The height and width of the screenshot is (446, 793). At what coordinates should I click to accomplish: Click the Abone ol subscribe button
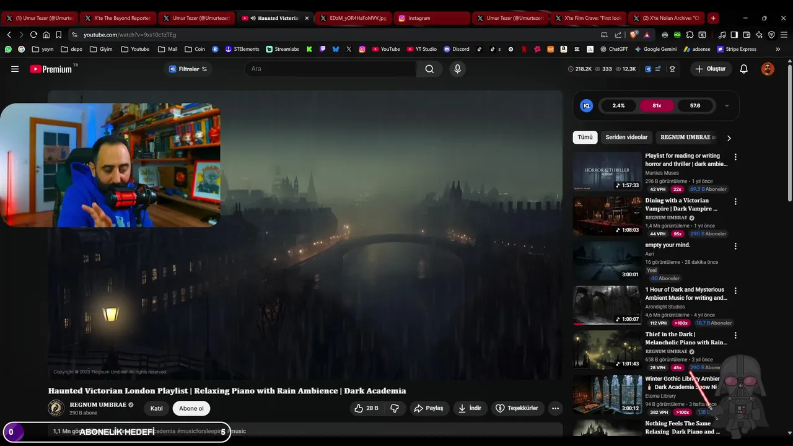pyautogui.click(x=191, y=408)
